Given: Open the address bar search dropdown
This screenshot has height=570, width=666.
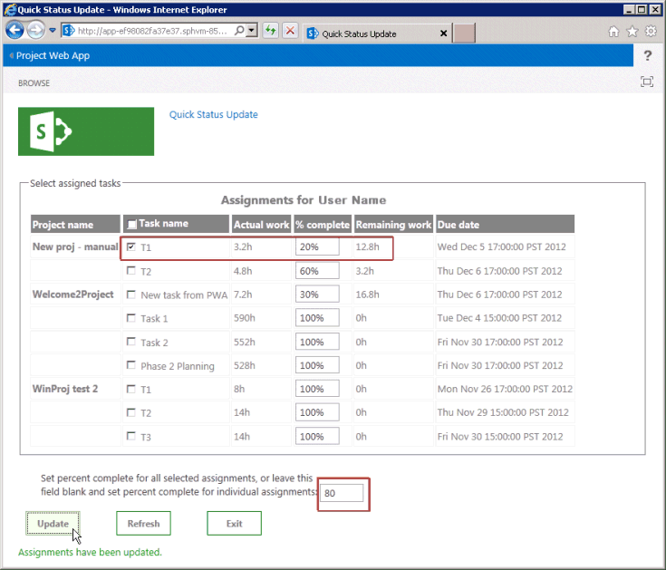Looking at the screenshot, I should point(251,31).
